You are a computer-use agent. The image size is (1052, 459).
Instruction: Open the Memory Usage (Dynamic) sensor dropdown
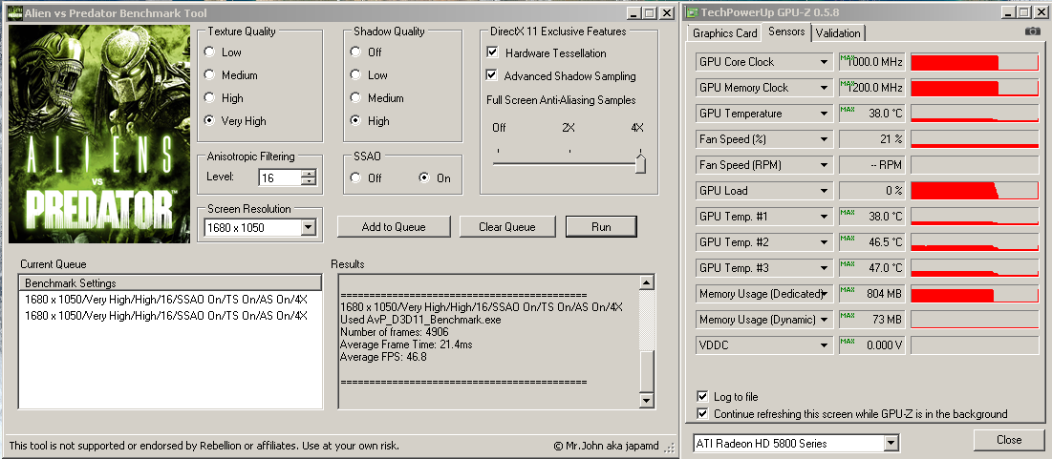coord(824,320)
